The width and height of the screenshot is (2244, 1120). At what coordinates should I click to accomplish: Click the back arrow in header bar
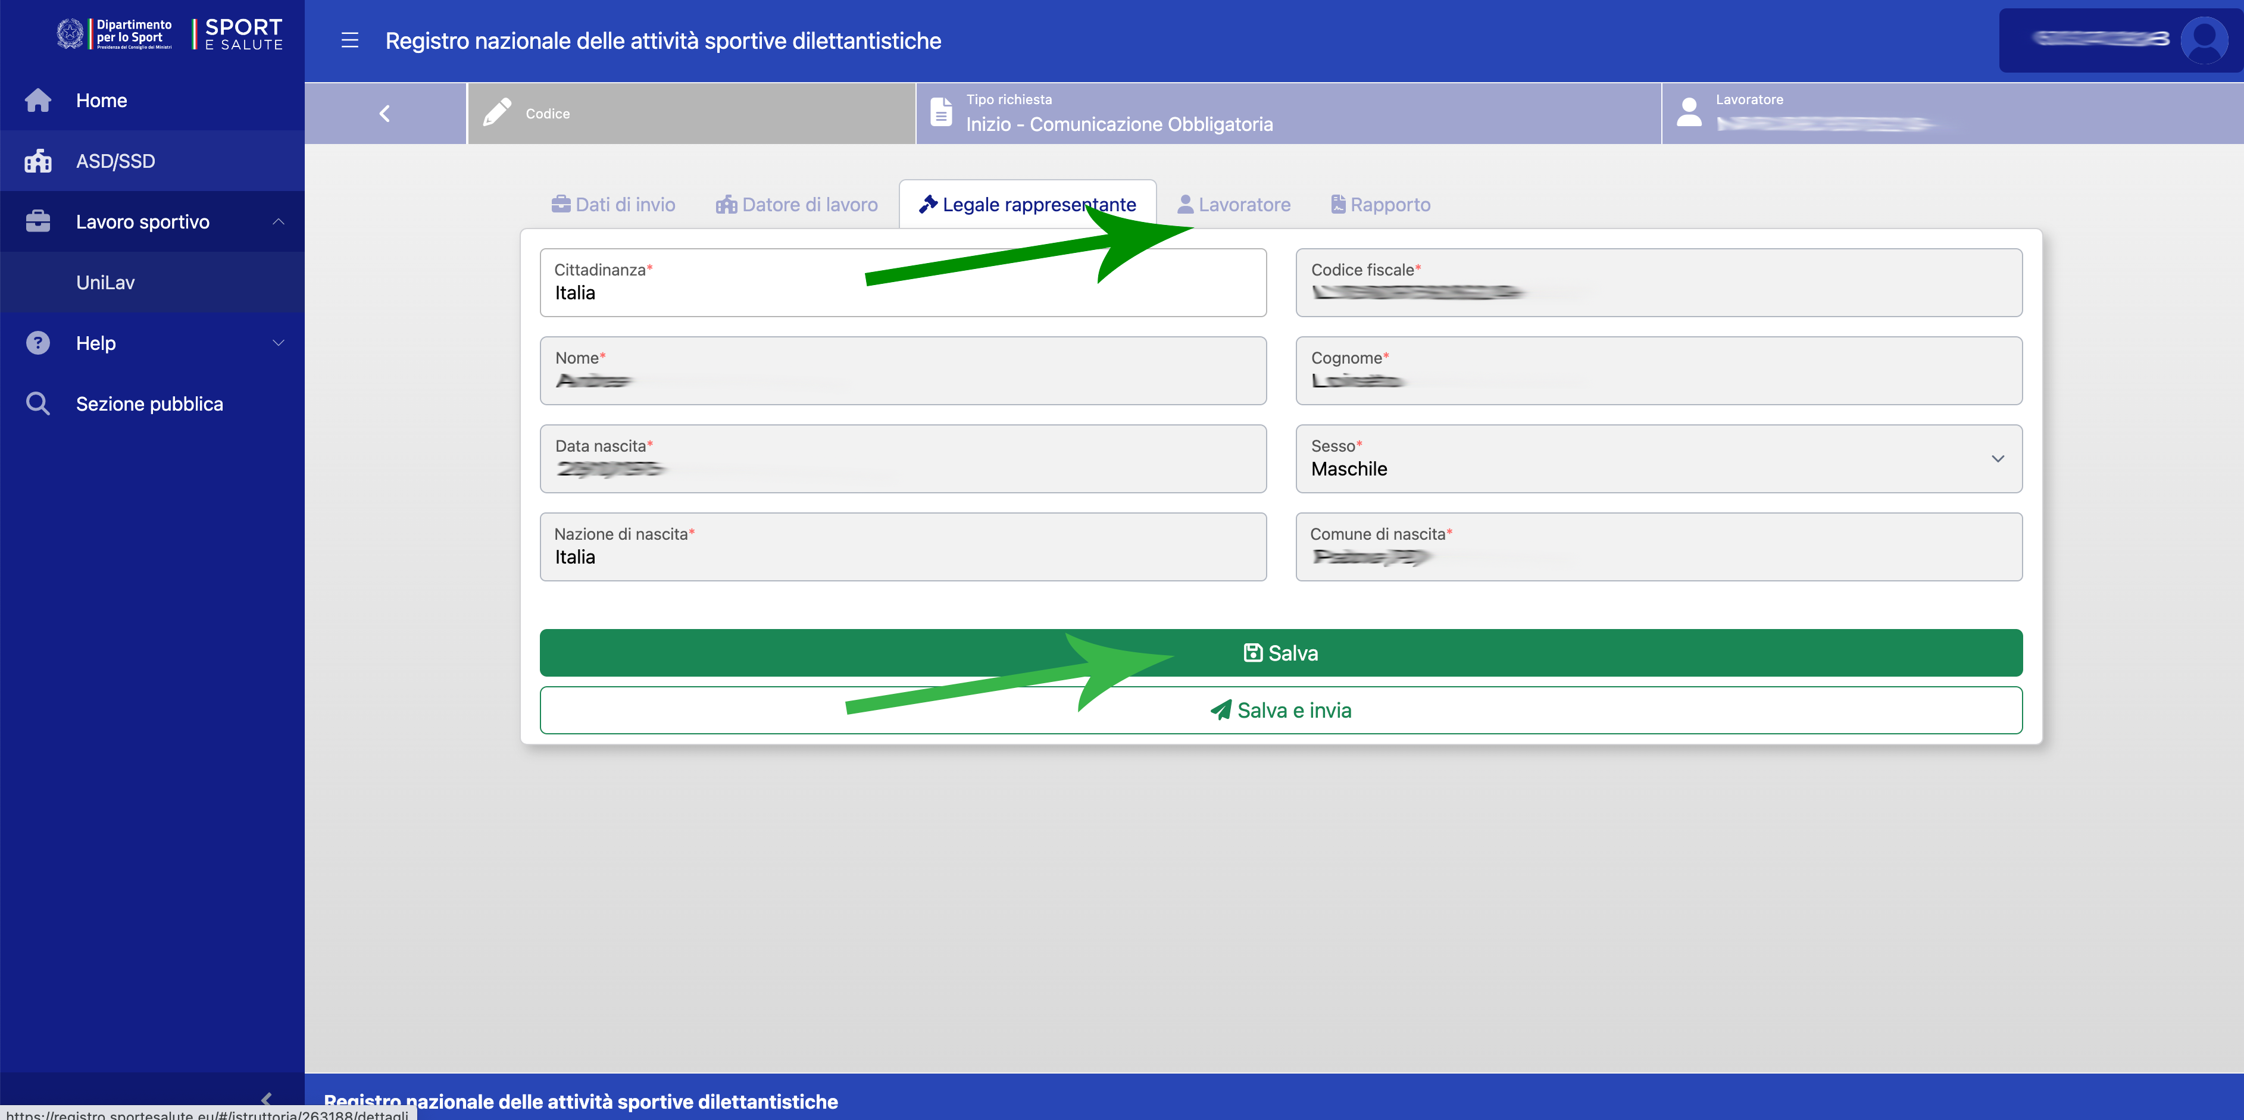[384, 113]
